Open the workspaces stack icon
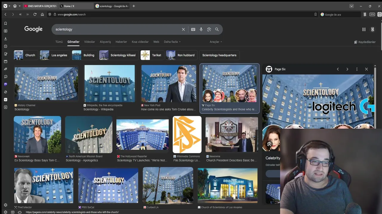382x214 pixels. 15,6
